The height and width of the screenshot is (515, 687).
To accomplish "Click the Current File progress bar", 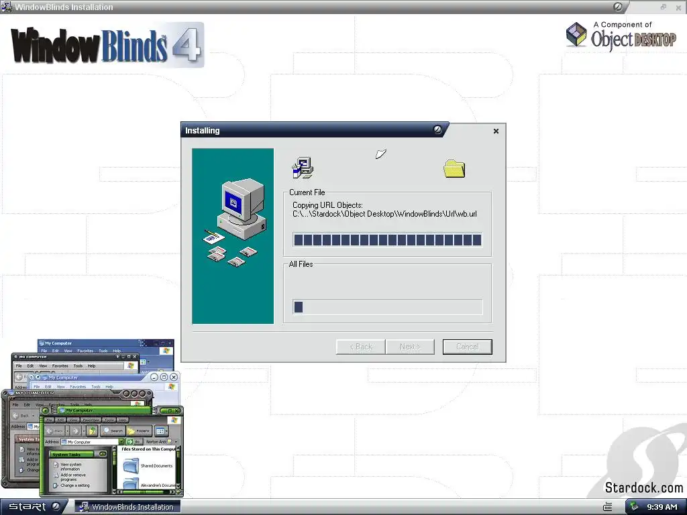I will (x=387, y=239).
